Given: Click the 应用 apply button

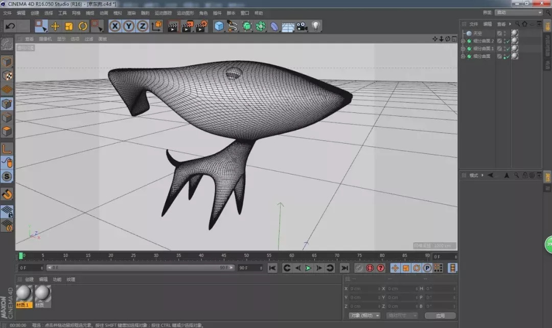Looking at the screenshot, I should click(440, 316).
